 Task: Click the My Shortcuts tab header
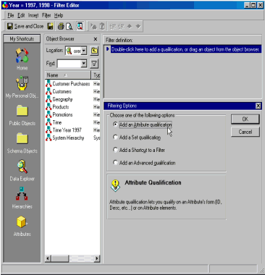(22, 38)
